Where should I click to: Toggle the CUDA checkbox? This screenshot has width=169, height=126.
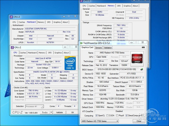click(x=108, y=115)
